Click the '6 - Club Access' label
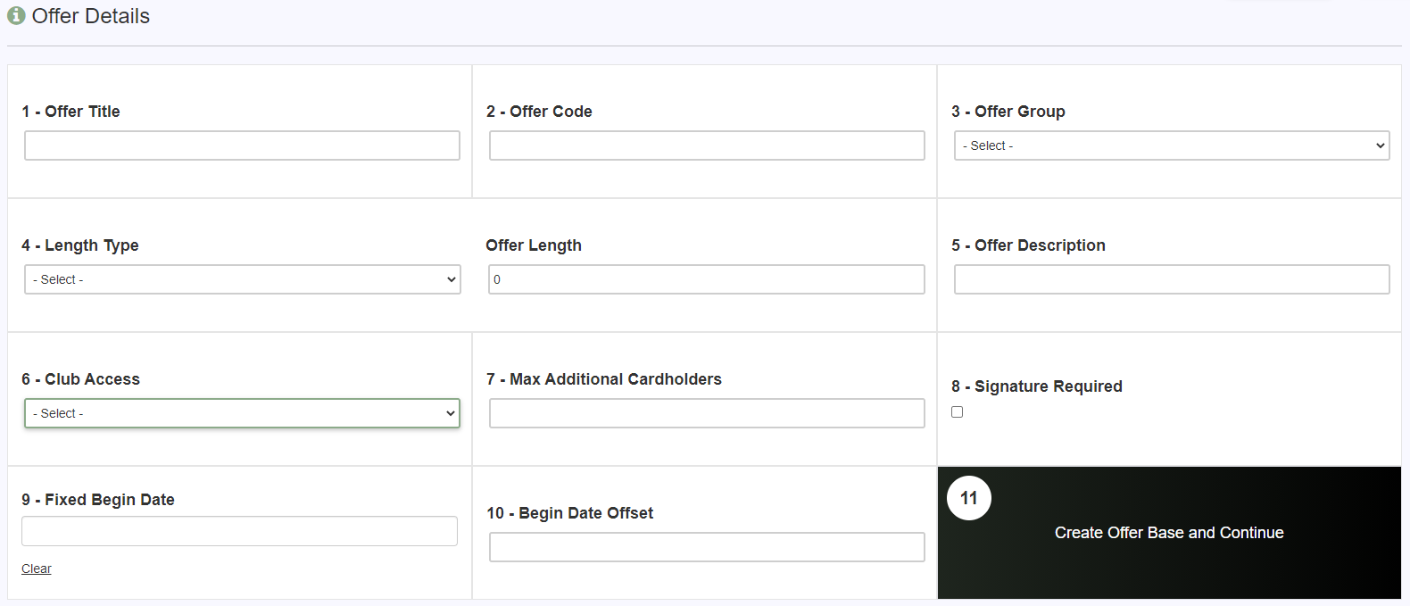The width and height of the screenshot is (1410, 606). coord(81,379)
